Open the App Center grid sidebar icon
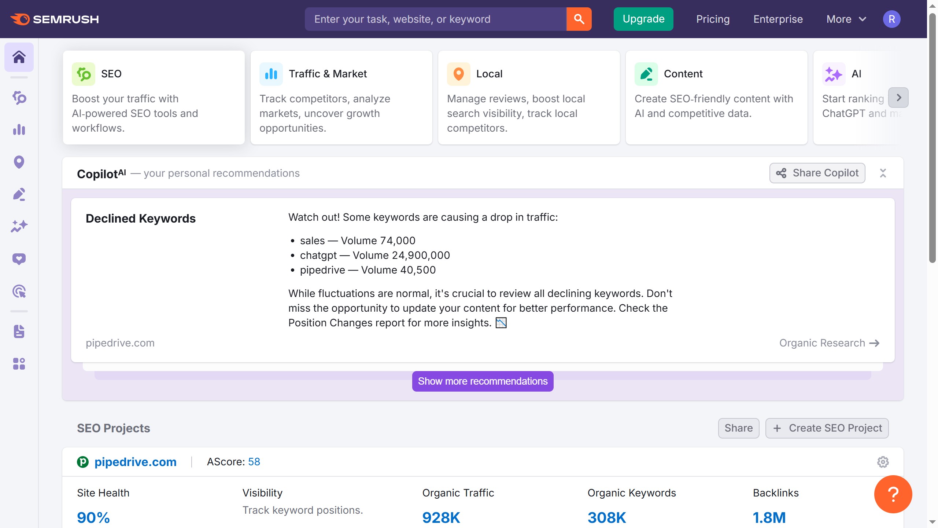The image size is (938, 528). coord(19,364)
